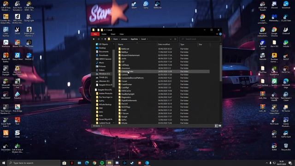
Task: Open the Recycle Bin
Action: tap(286, 147)
